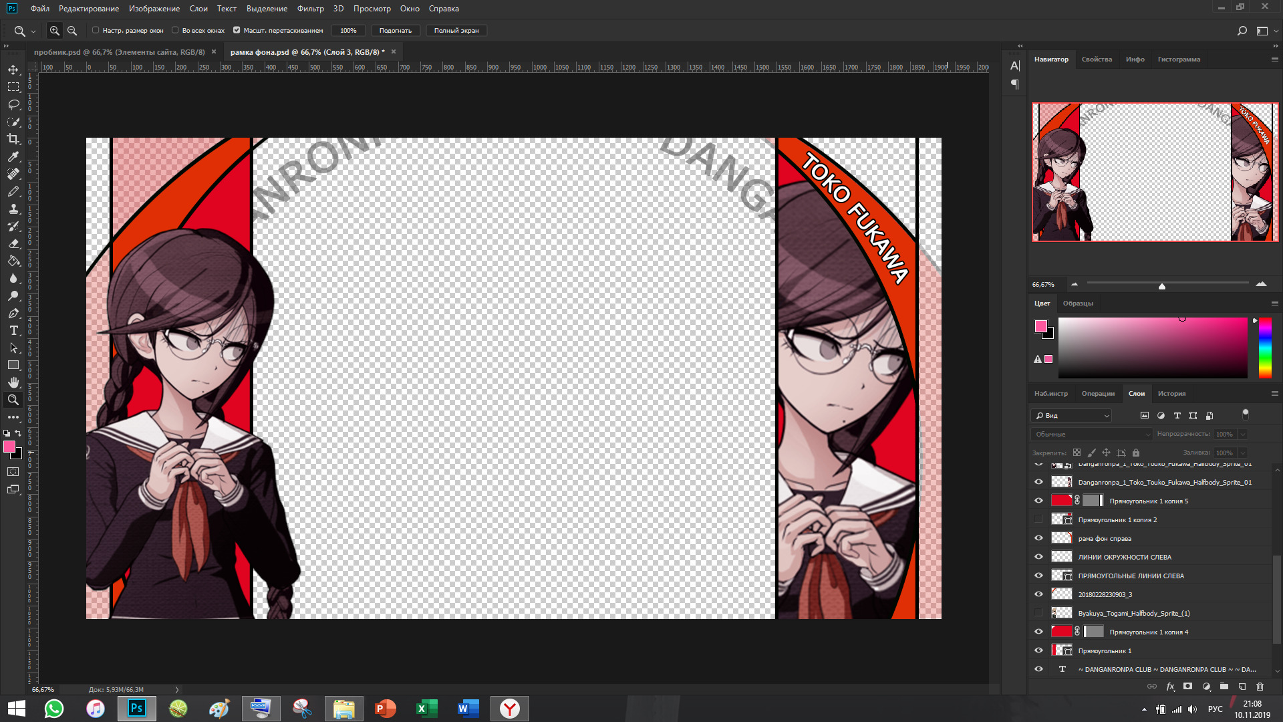Open the blend mode 'Обычные' dropdown
Viewport: 1283px width, 722px height.
pos(1091,435)
